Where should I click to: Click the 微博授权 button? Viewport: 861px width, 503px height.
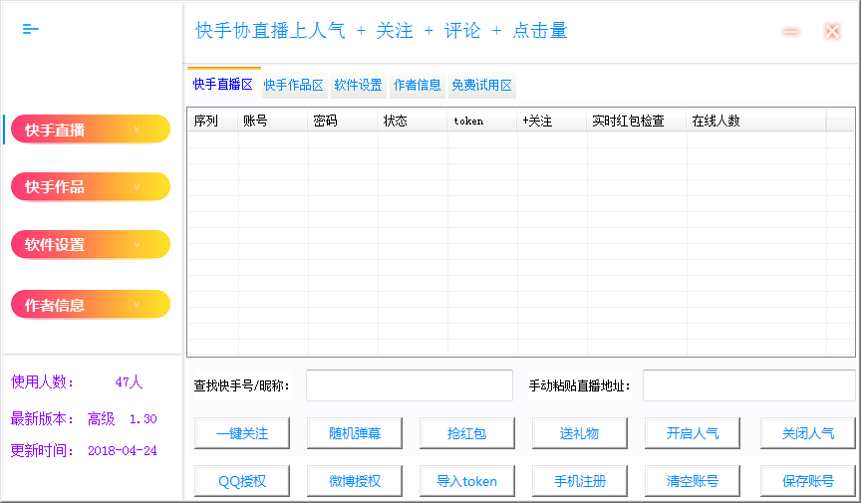pos(355,481)
